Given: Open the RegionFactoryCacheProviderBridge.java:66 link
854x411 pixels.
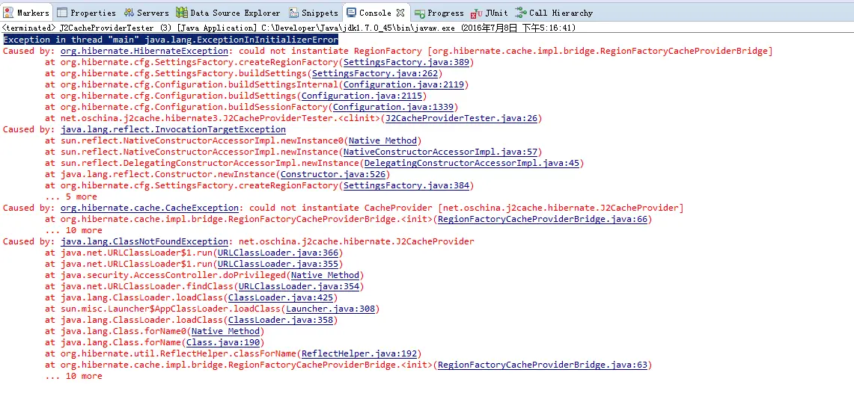Looking at the screenshot, I should pyautogui.click(x=543, y=219).
